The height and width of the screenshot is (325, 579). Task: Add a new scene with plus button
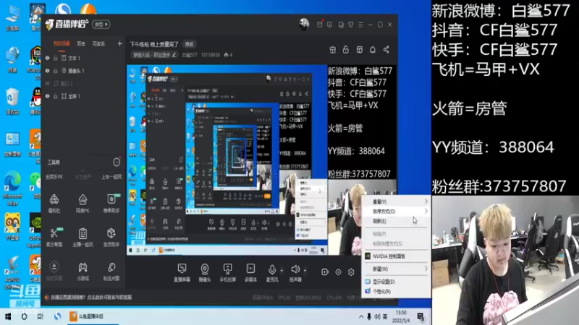coord(119,44)
